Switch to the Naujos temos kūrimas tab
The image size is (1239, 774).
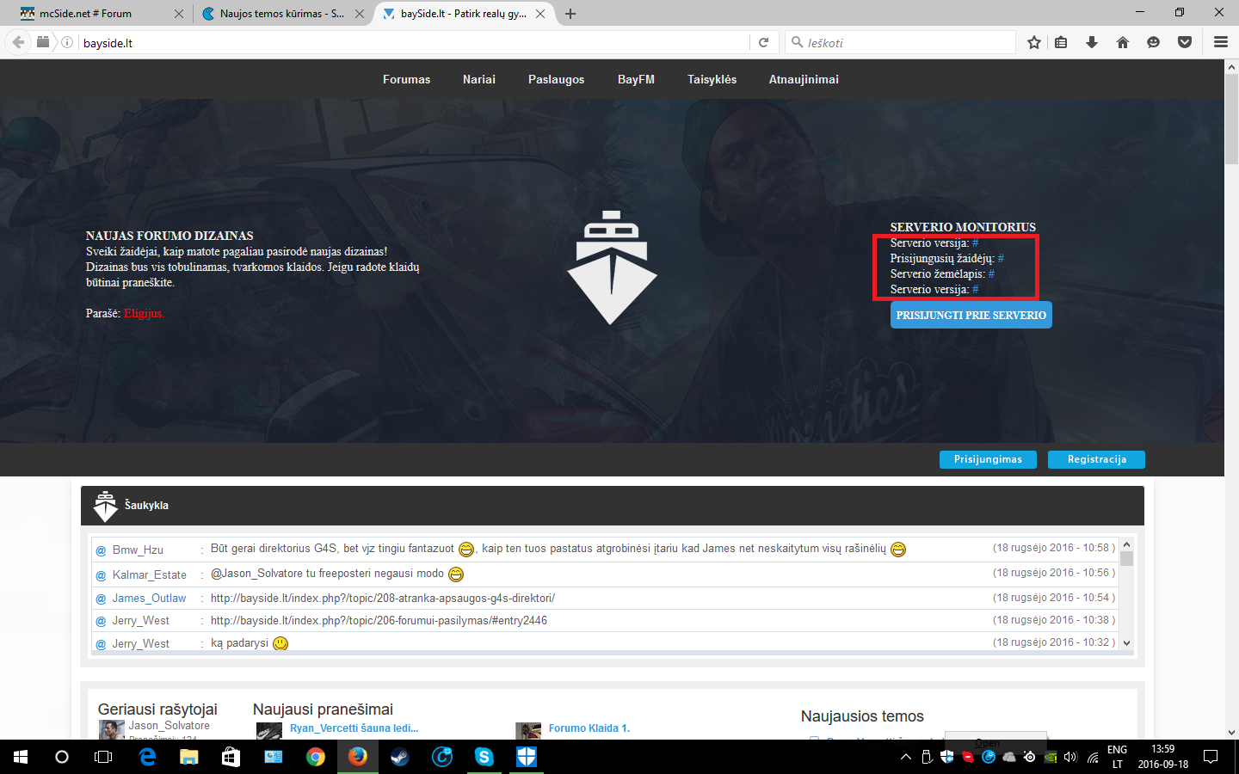point(281,14)
